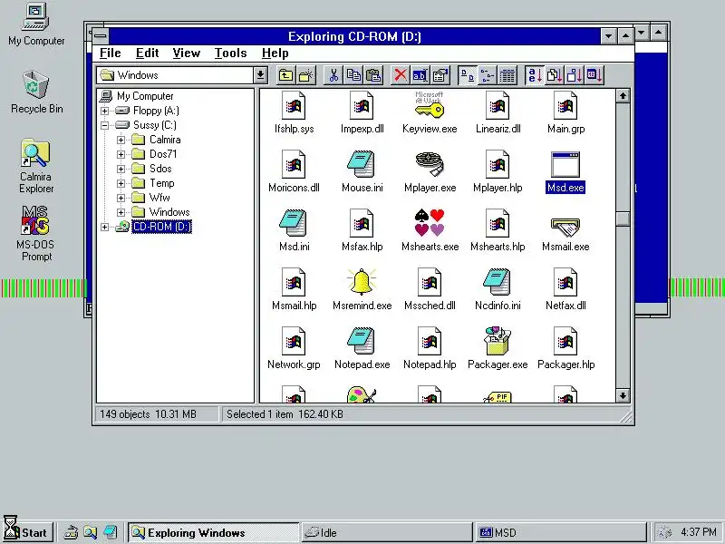Switch to Idle taskbar button

(x=387, y=532)
